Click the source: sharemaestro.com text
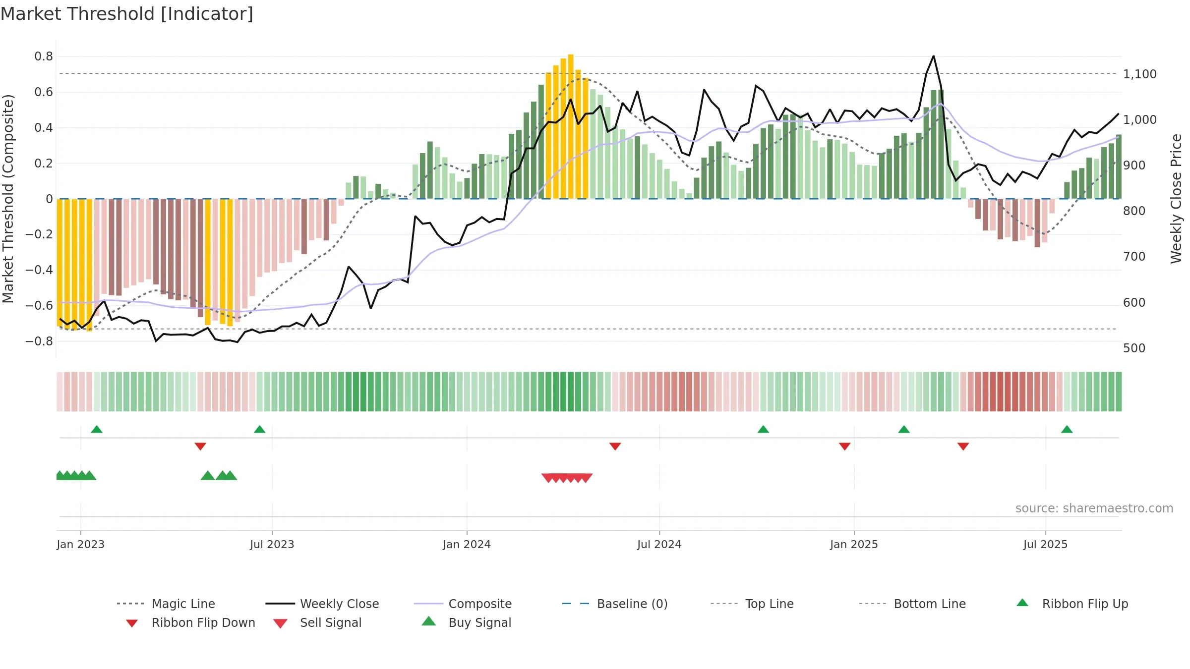This screenshot has height=669, width=1190. coord(1094,508)
